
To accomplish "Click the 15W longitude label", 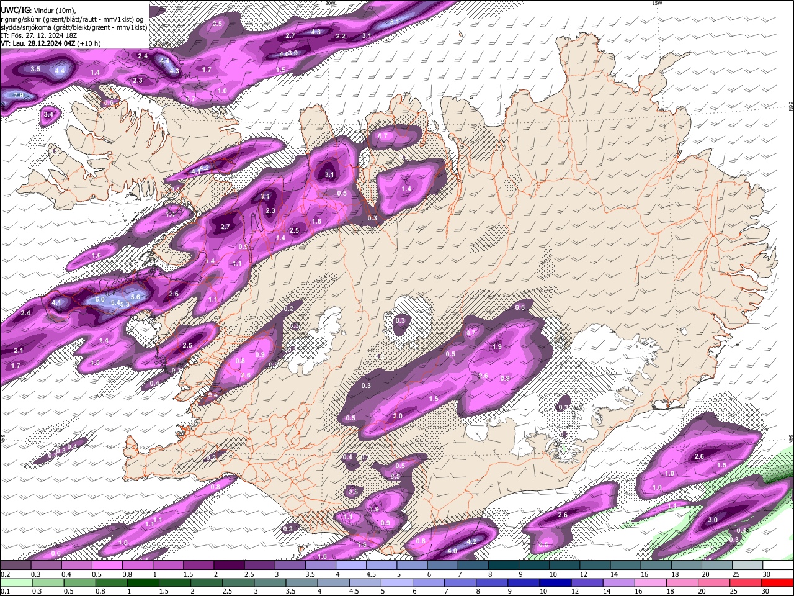I will click(x=657, y=3).
